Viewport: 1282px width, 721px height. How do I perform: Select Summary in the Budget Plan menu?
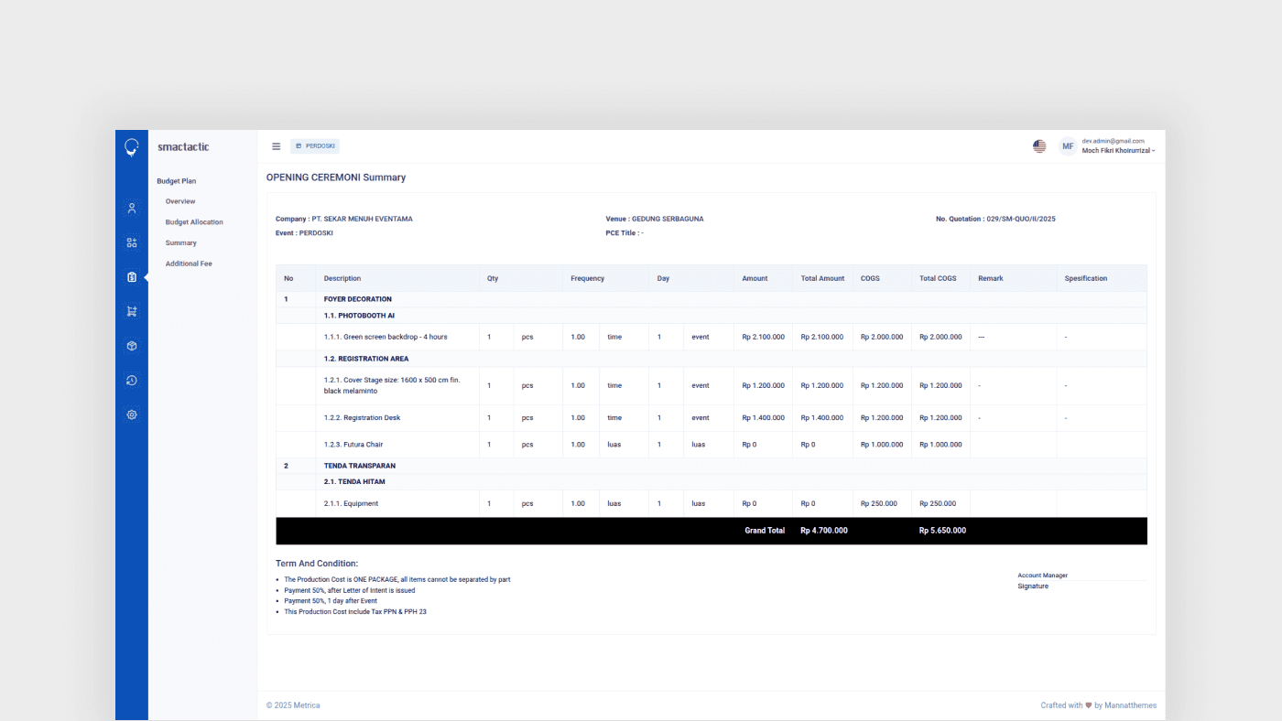181,243
